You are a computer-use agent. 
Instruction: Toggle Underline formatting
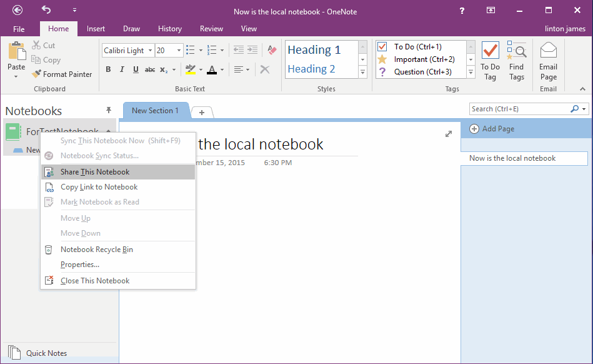pos(136,69)
